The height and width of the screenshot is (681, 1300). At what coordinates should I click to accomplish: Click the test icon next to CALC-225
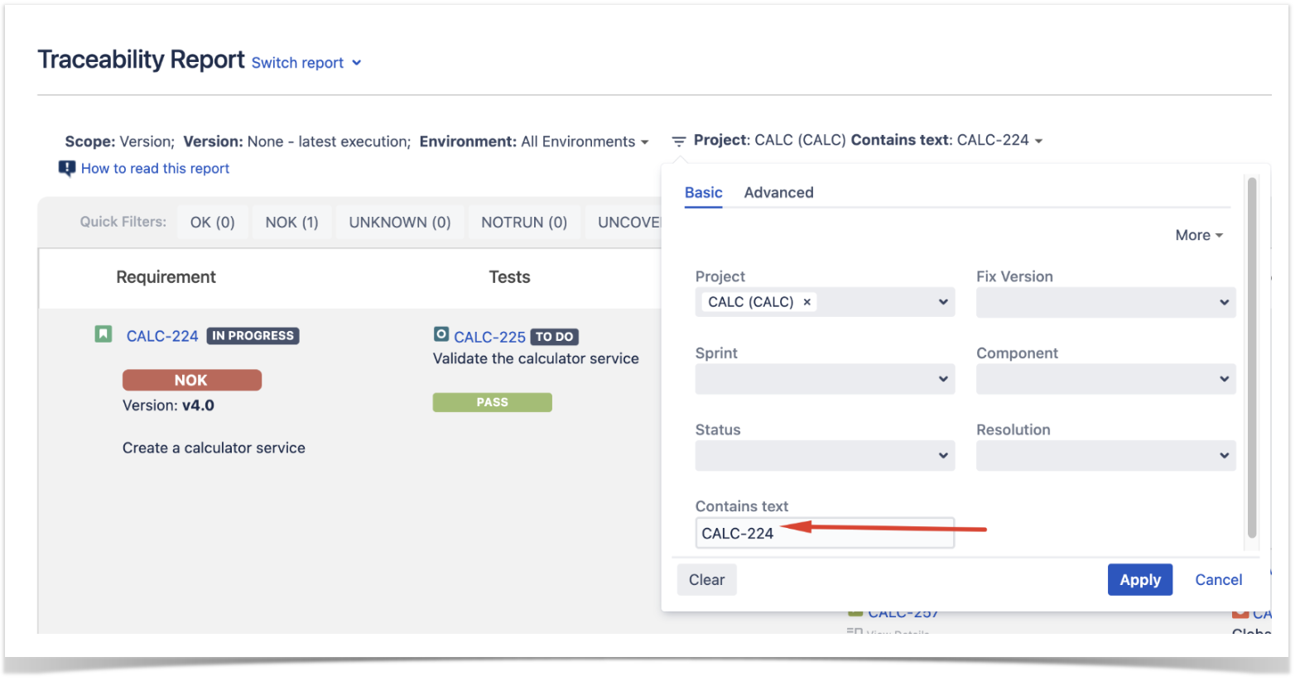coord(441,334)
